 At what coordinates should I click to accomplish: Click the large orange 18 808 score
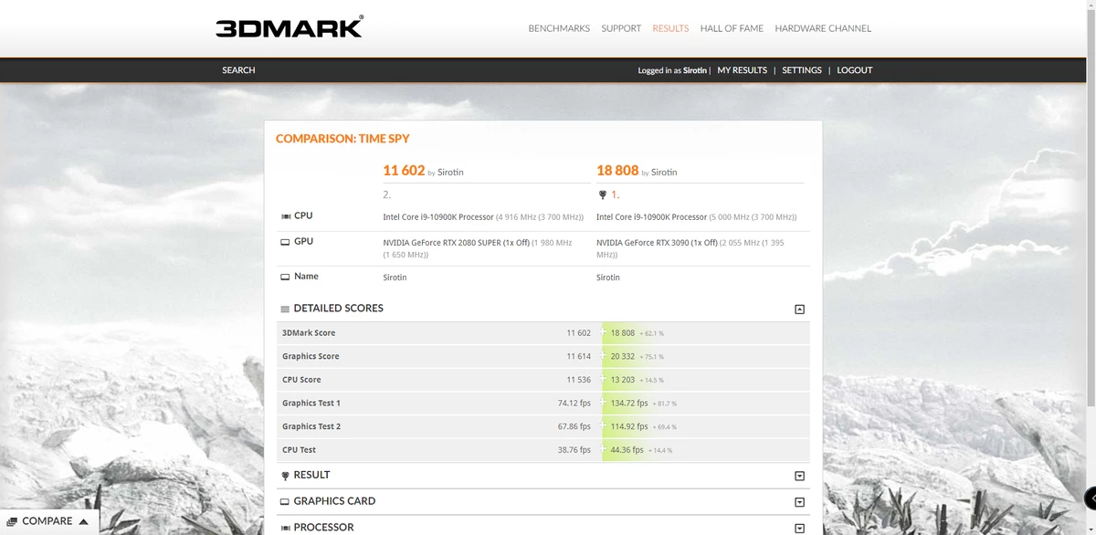coord(617,171)
